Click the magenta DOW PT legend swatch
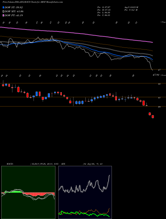 point(3,15)
